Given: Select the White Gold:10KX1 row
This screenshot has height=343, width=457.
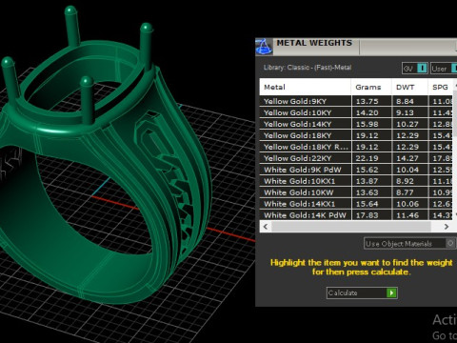Looking at the screenshot, I should (356, 181).
